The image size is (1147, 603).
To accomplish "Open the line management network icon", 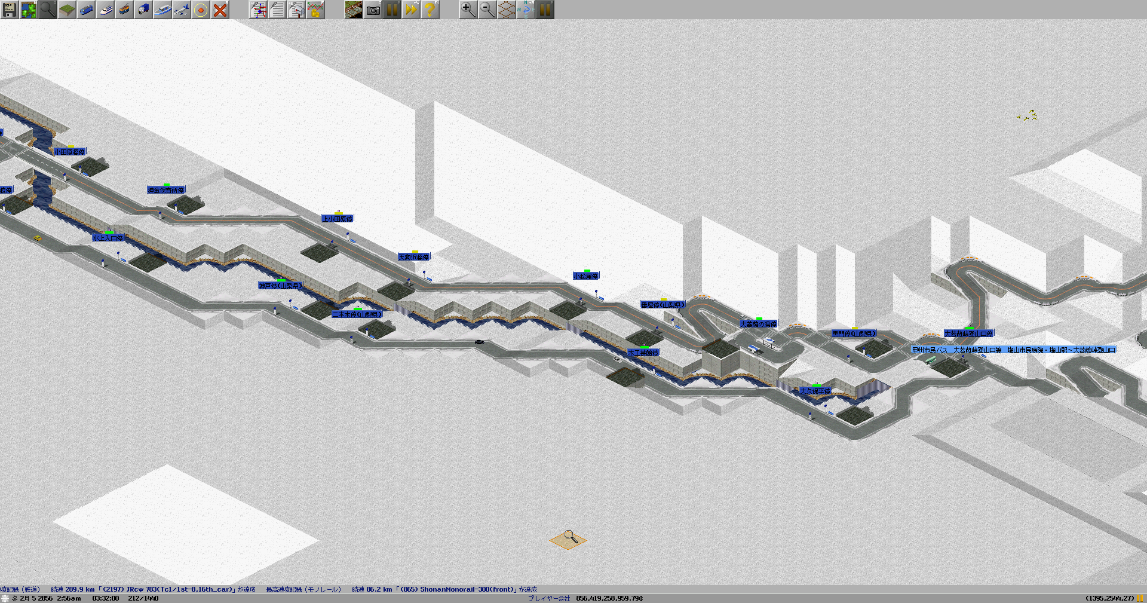I will tap(258, 10).
